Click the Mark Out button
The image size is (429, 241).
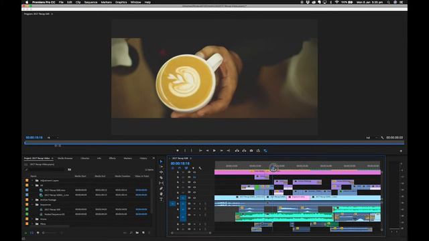coord(192,151)
